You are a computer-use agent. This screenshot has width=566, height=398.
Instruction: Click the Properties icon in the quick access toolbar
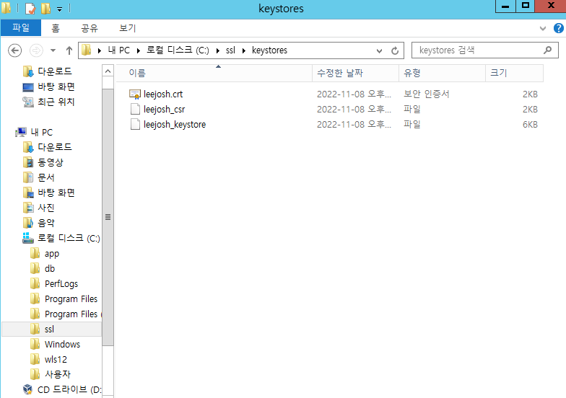(x=30, y=9)
